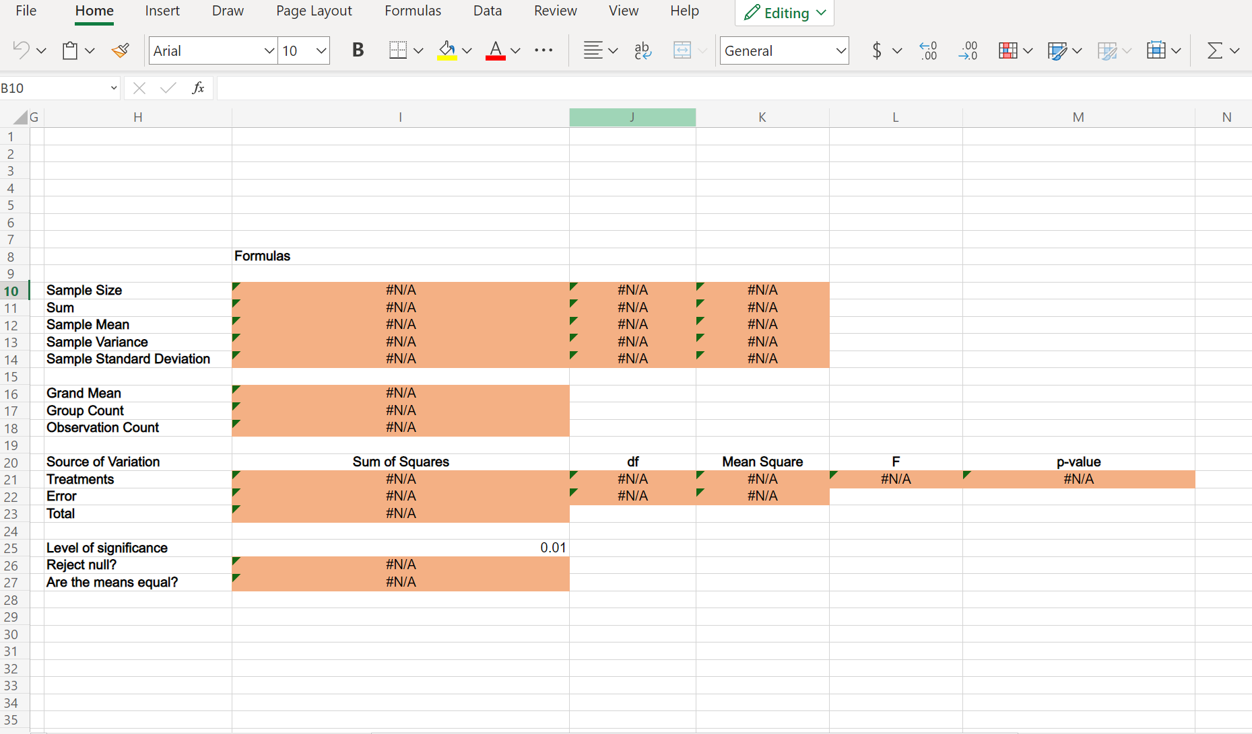The image size is (1252, 734).
Task: Open the Page Layout tab
Action: [x=314, y=11]
